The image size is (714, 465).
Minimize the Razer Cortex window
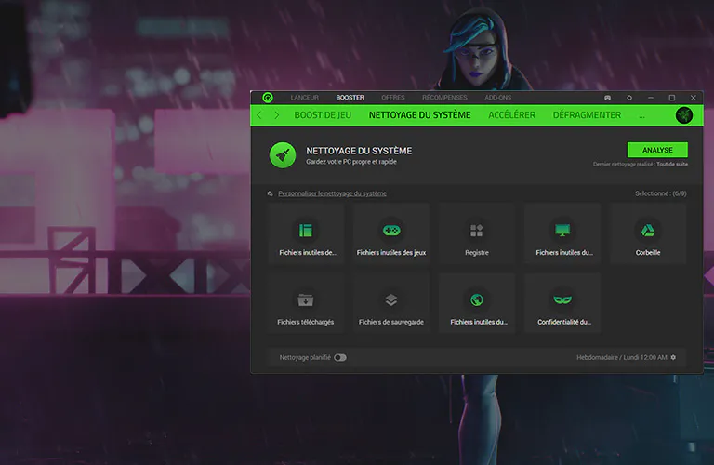pos(650,98)
